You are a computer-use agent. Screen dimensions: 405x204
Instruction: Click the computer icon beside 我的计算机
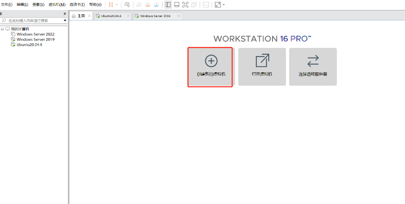point(8,29)
